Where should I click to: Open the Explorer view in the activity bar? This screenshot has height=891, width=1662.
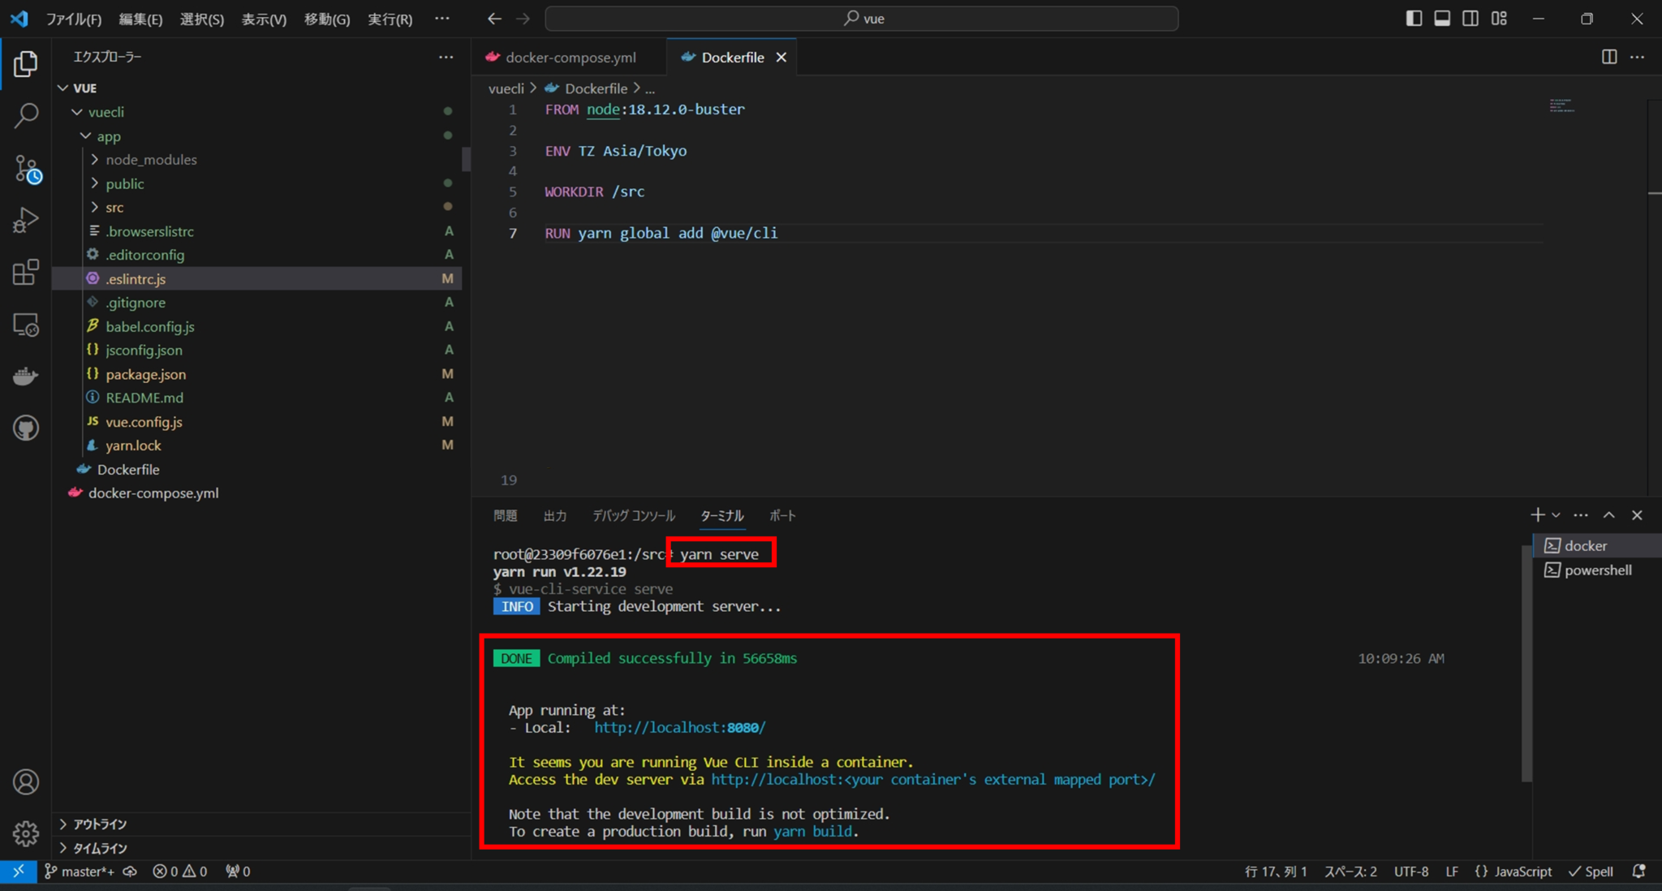pos(25,63)
